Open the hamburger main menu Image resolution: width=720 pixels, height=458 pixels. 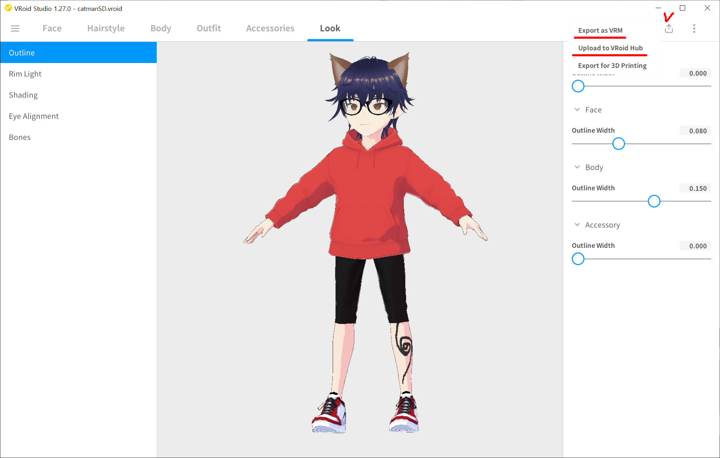click(15, 28)
